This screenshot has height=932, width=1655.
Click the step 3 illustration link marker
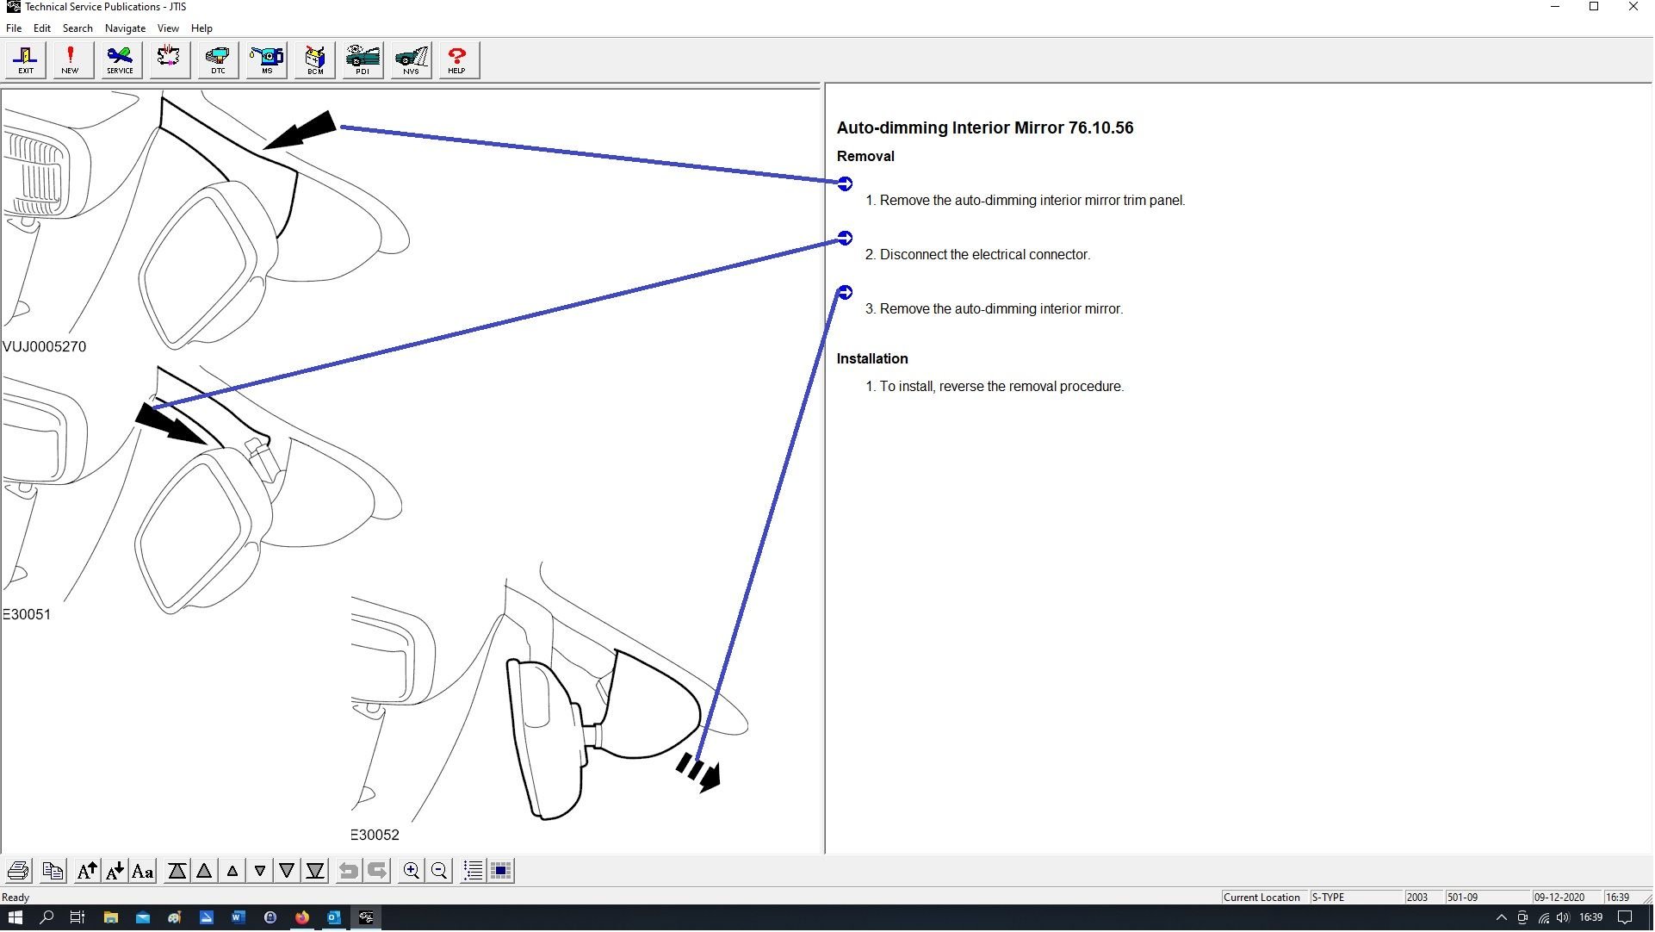(x=846, y=293)
